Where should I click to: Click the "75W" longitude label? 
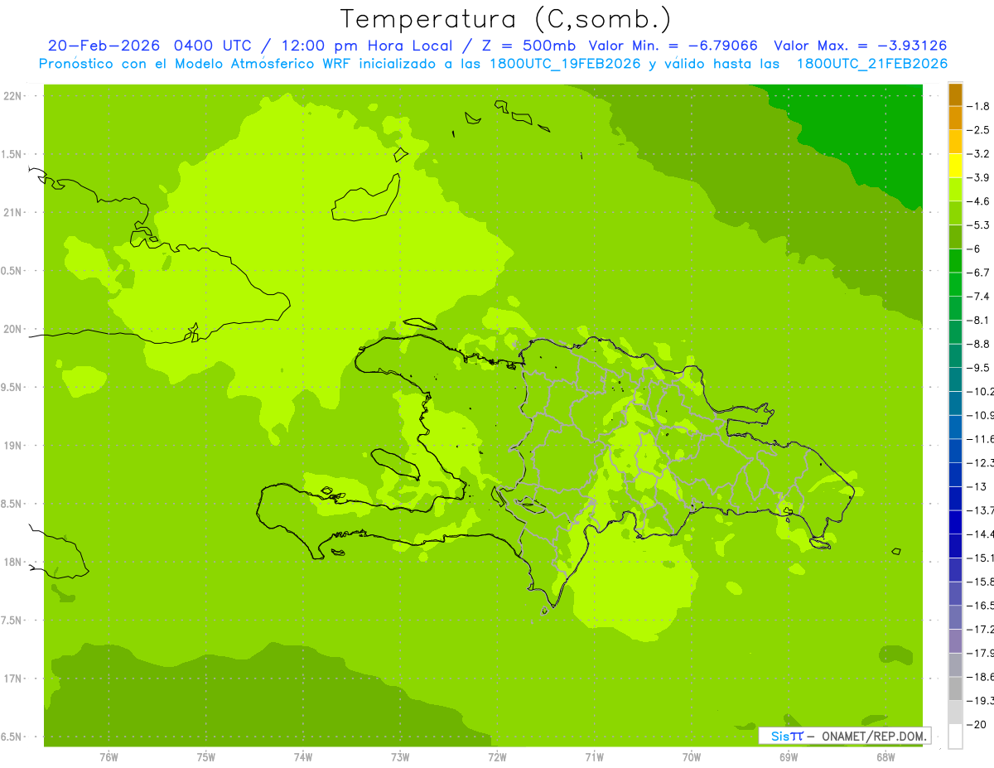tap(206, 756)
